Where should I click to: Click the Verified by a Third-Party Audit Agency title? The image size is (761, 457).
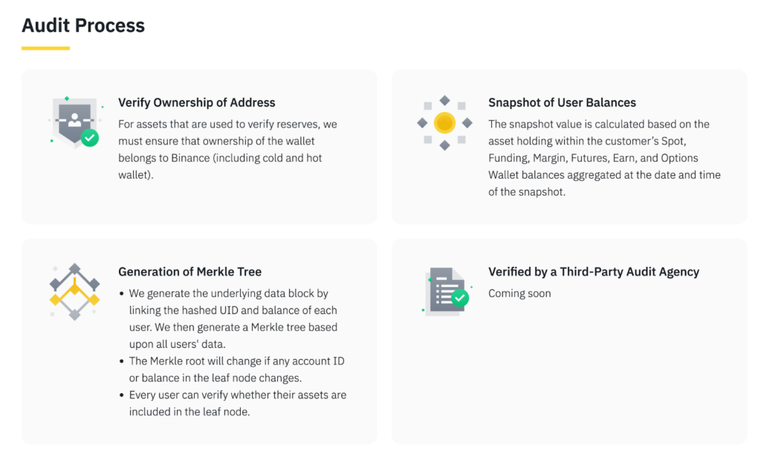pos(593,272)
